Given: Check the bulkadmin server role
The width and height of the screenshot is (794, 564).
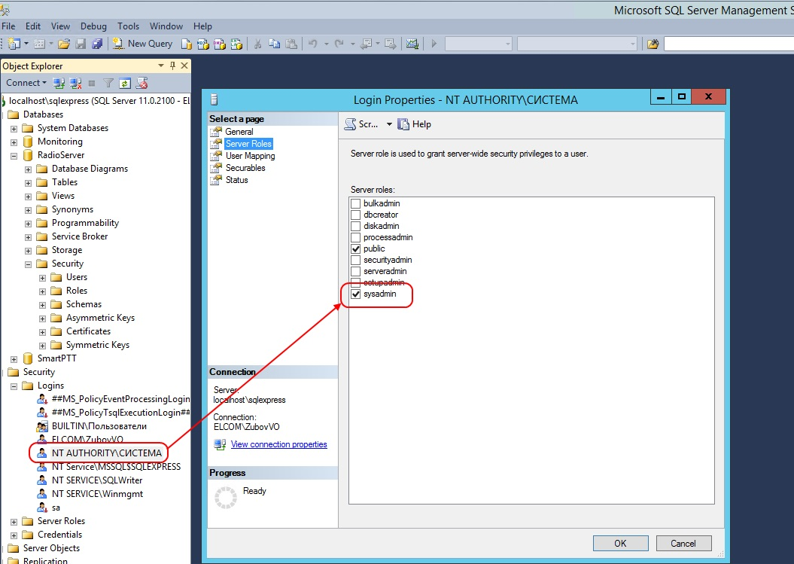Looking at the screenshot, I should pyautogui.click(x=355, y=204).
